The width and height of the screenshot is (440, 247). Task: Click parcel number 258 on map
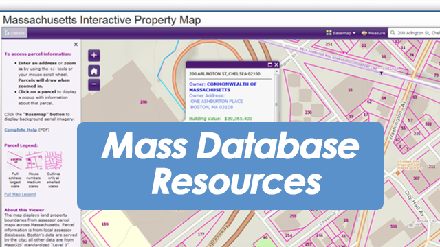(x=293, y=216)
